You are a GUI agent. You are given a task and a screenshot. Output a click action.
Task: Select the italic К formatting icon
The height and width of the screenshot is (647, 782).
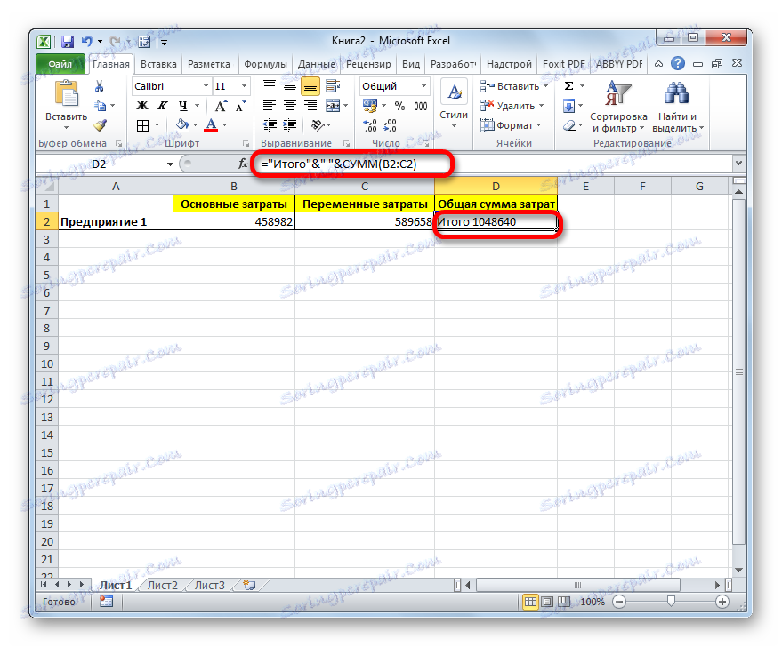[x=161, y=105]
